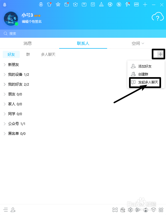Click the plus icon in title bar
This screenshot has width=166, height=215.
[x=145, y=5]
